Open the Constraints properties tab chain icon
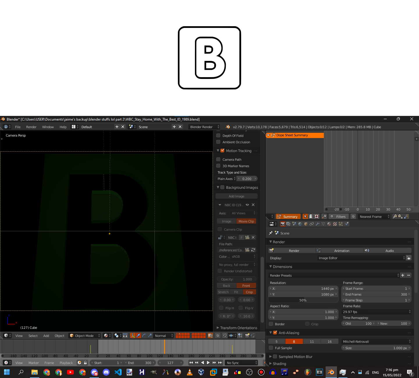This screenshot has height=378, width=419. point(312,224)
